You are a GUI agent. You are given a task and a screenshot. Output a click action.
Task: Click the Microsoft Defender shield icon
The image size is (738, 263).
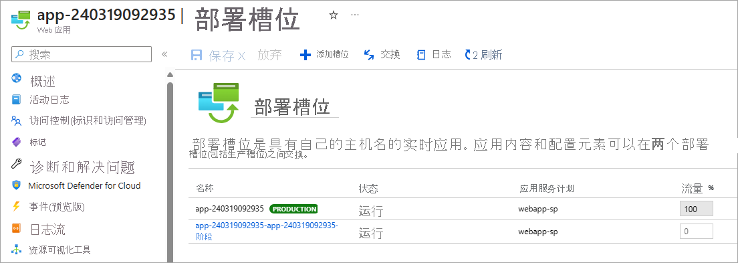pos(17,185)
